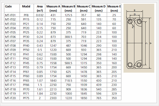The height and width of the screenshot is (106, 159).
Task: Click Measure B value 388.5
Action: pyautogui.click(x=68, y=37)
